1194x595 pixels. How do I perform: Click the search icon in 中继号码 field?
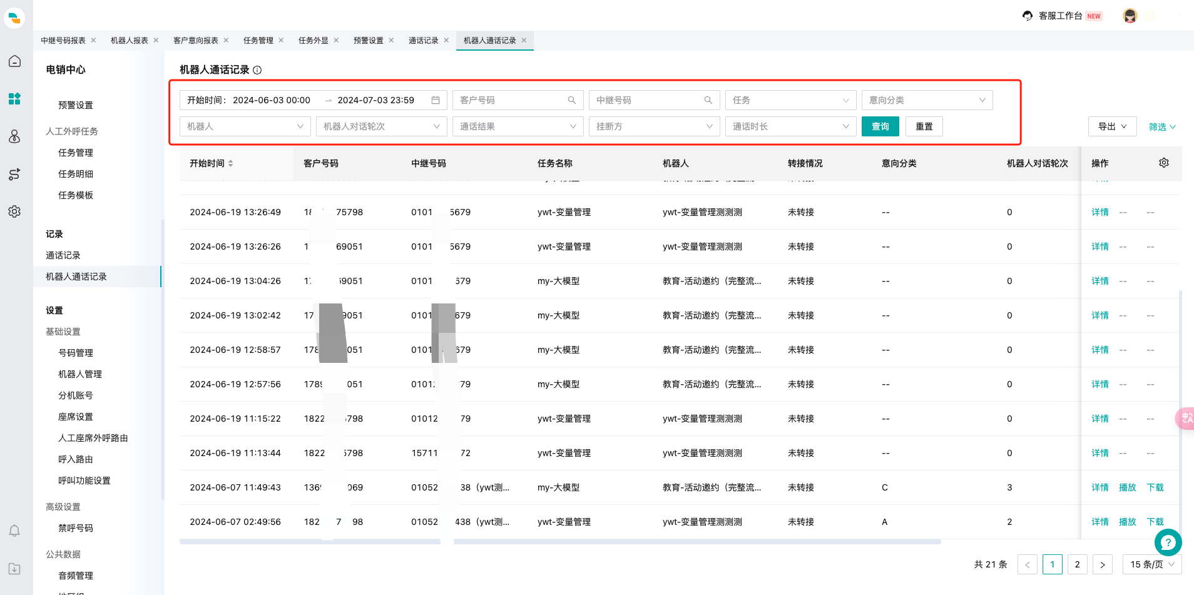pos(708,100)
